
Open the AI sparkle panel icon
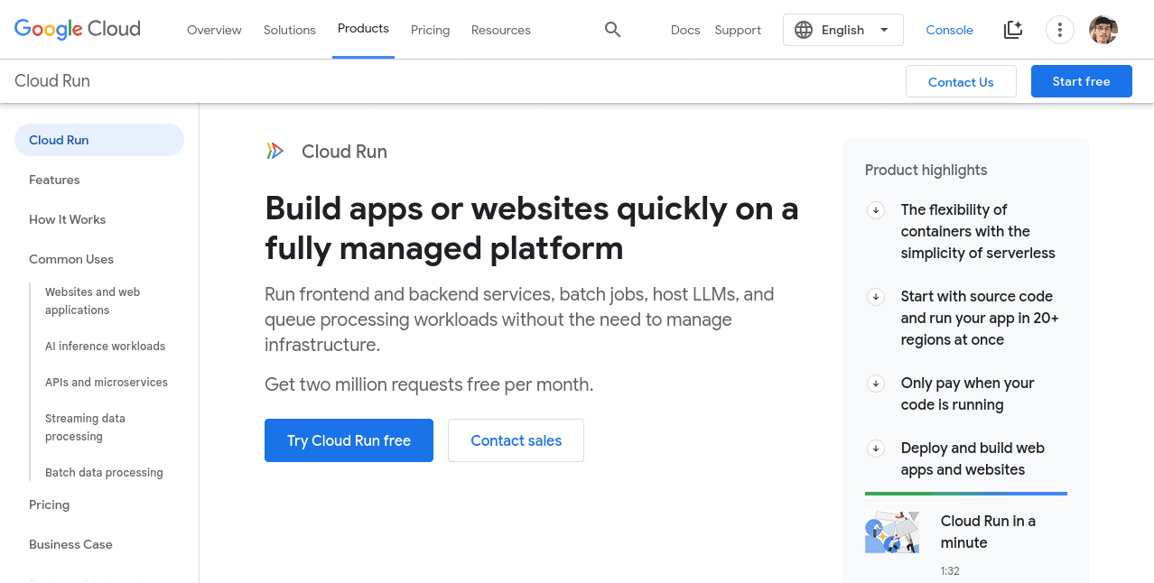point(1013,30)
